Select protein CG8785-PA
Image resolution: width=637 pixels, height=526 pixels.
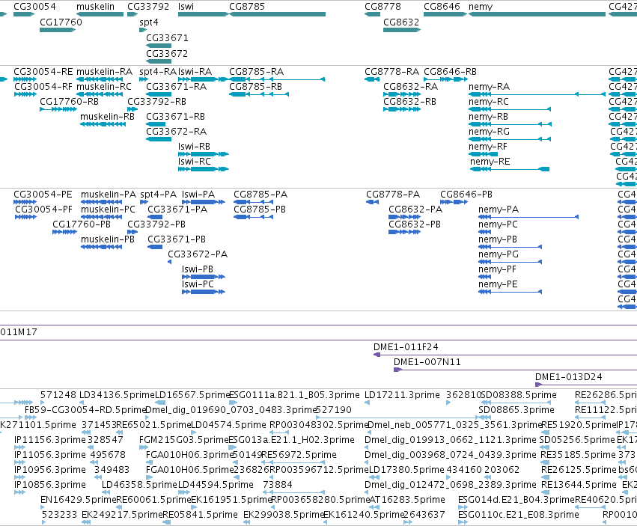tap(260, 195)
